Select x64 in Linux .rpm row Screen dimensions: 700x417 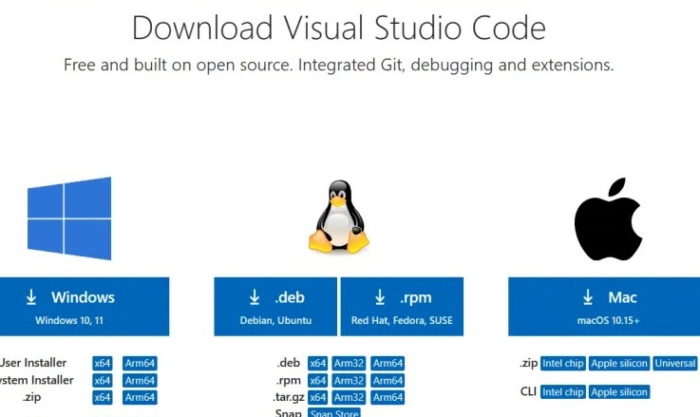(317, 380)
